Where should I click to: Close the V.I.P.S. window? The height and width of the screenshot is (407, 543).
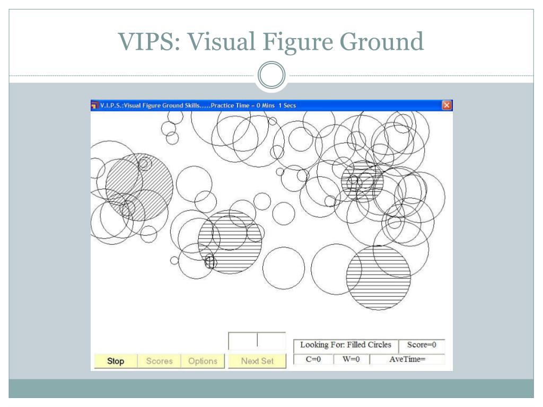(446, 105)
